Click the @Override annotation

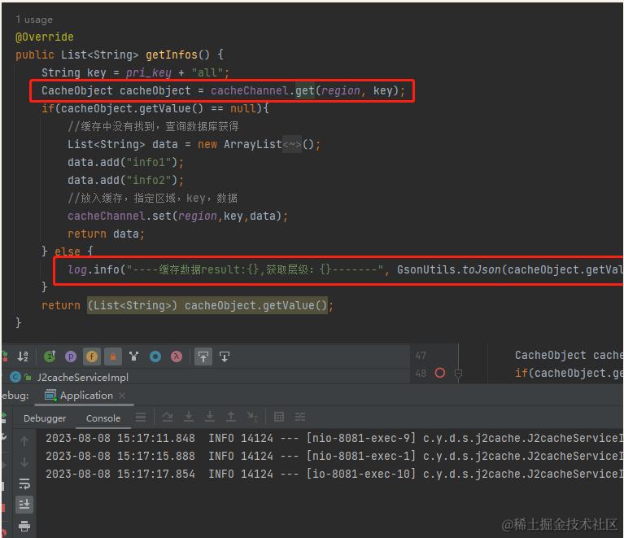[44, 37]
